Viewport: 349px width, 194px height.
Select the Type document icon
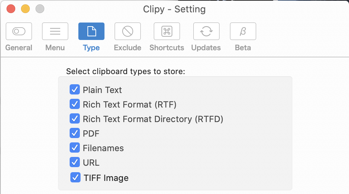[91, 31]
